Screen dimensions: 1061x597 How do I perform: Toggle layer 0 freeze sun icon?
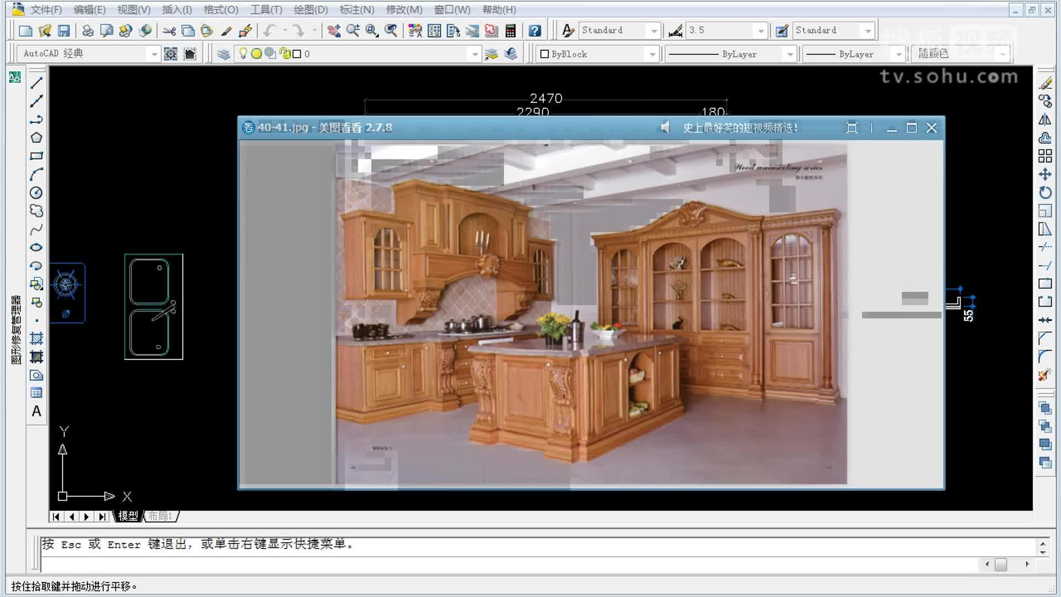[256, 54]
